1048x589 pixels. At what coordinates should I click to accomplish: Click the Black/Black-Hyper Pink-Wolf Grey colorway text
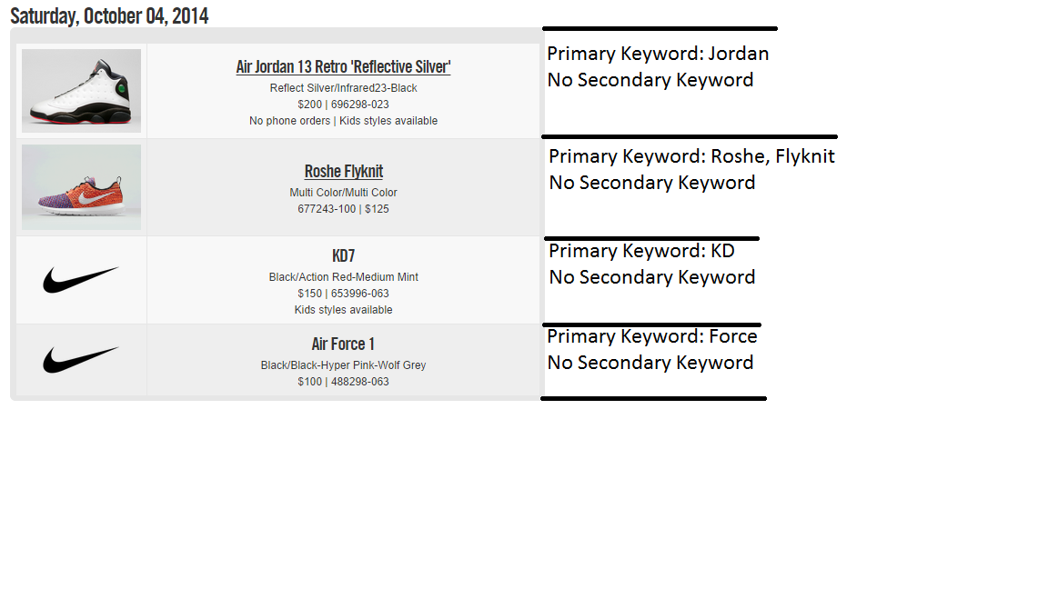click(343, 365)
